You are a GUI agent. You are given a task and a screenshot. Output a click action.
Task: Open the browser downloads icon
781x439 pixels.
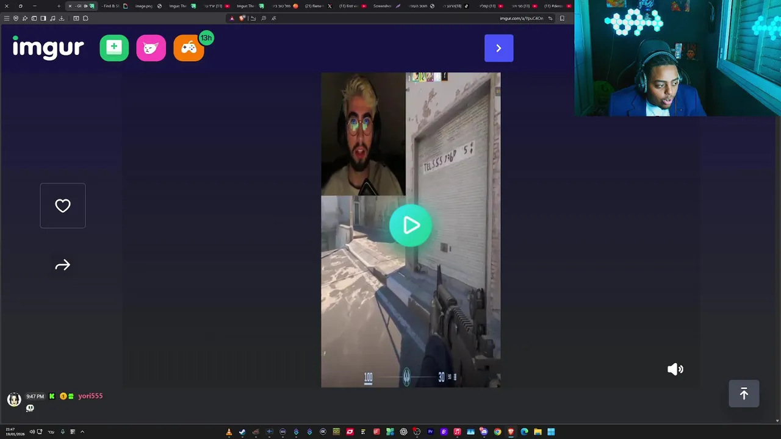point(62,18)
